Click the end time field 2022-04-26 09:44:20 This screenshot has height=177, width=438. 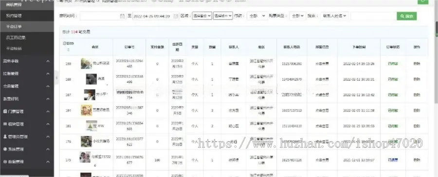156,16
